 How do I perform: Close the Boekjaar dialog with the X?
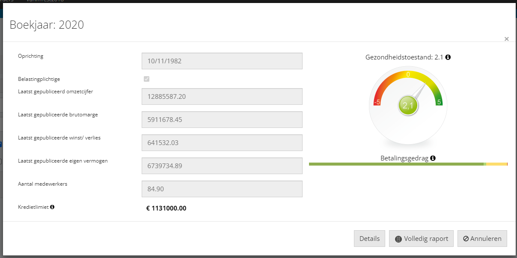[x=507, y=39]
